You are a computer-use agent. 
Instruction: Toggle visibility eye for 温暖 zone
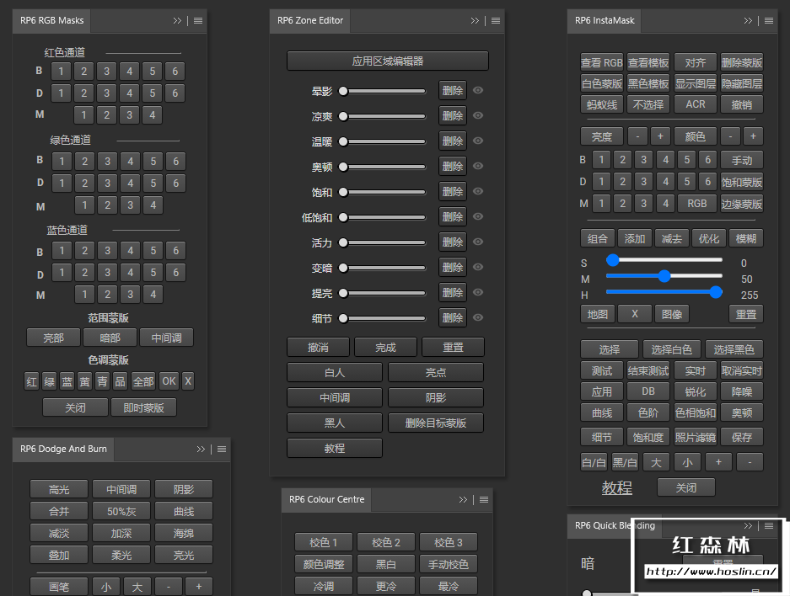pos(478,141)
